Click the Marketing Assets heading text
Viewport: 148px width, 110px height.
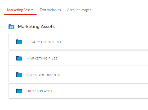(36, 27)
